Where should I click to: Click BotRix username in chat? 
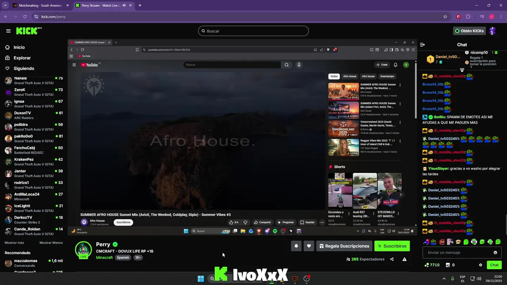coord(440,117)
